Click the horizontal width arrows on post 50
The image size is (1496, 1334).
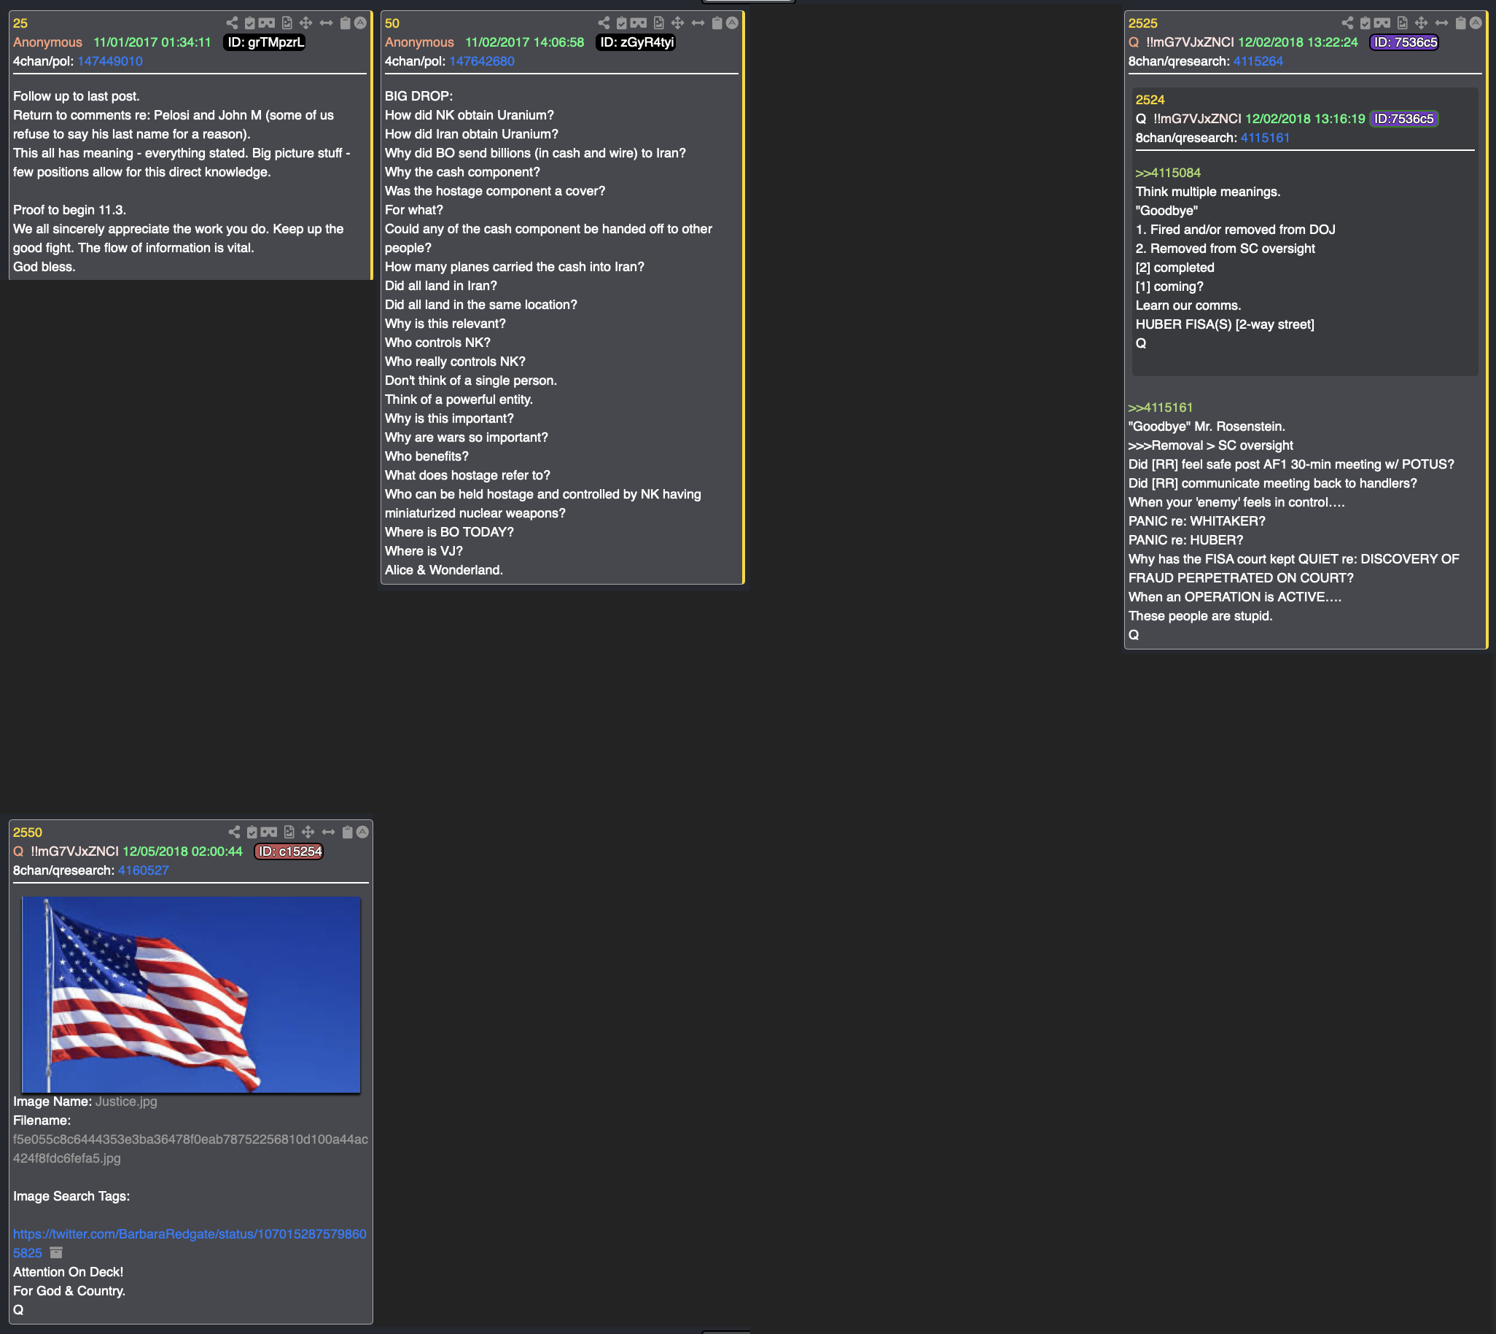pyautogui.click(x=698, y=23)
